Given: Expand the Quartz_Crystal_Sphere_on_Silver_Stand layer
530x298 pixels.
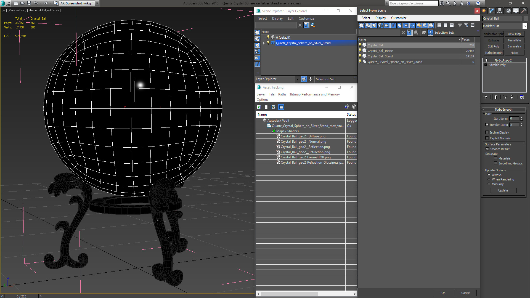Looking at the screenshot, I should pyautogui.click(x=264, y=43).
